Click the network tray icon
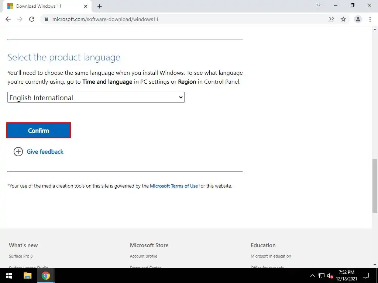This screenshot has width=378, height=283. coord(322,276)
